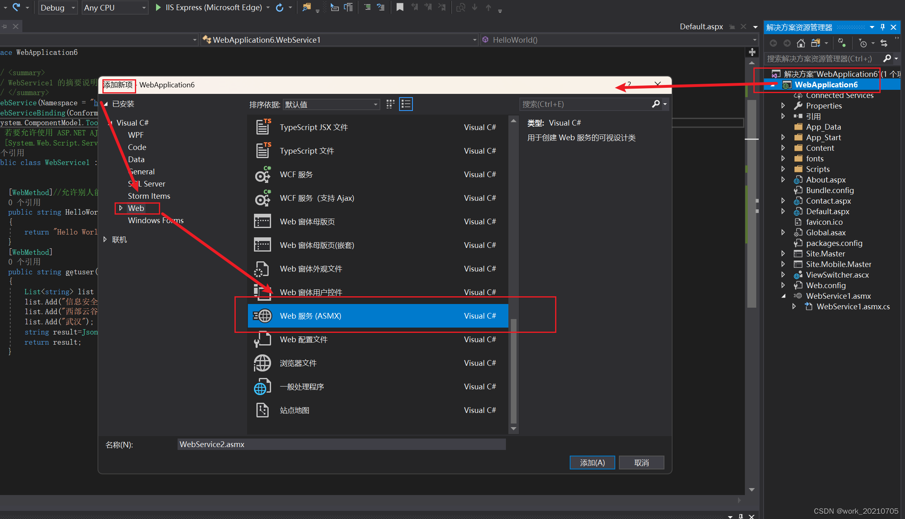Click the 名称 file name input field
Viewport: 905px width, 519px height.
[x=341, y=444]
